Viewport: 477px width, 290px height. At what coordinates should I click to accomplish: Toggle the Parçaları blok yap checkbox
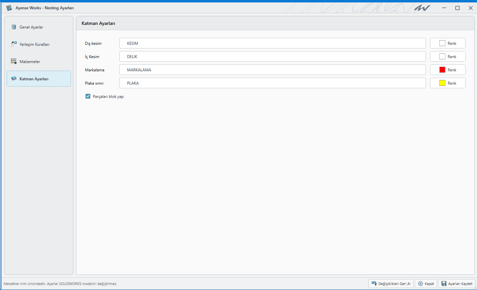click(88, 96)
